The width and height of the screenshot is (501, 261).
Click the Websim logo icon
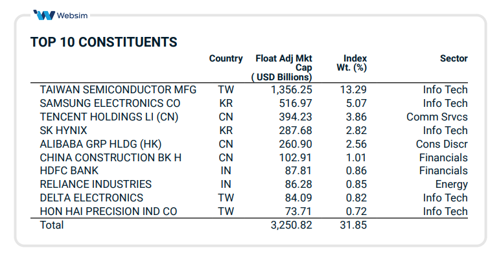45,15
